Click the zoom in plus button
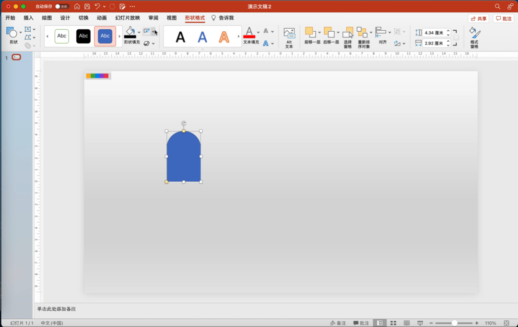 477,323
